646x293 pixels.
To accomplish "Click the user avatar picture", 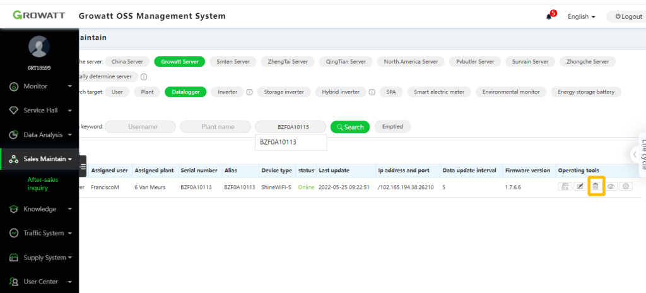I will tap(39, 47).
